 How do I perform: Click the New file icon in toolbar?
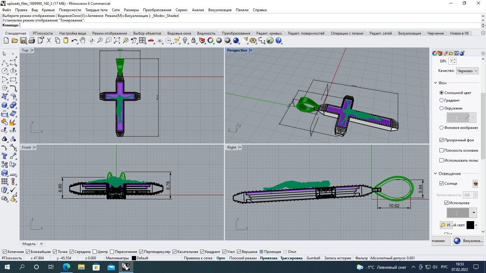pyautogui.click(x=6, y=40)
